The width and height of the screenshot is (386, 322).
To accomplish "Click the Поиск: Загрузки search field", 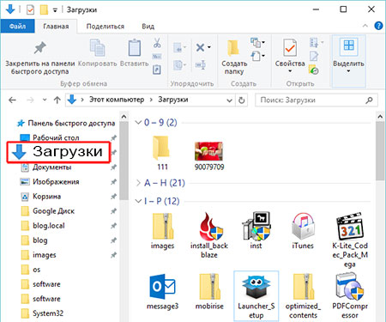I will pos(317,100).
